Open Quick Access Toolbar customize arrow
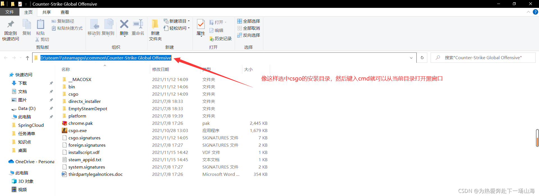This screenshot has height=196, width=539. pos(26,4)
